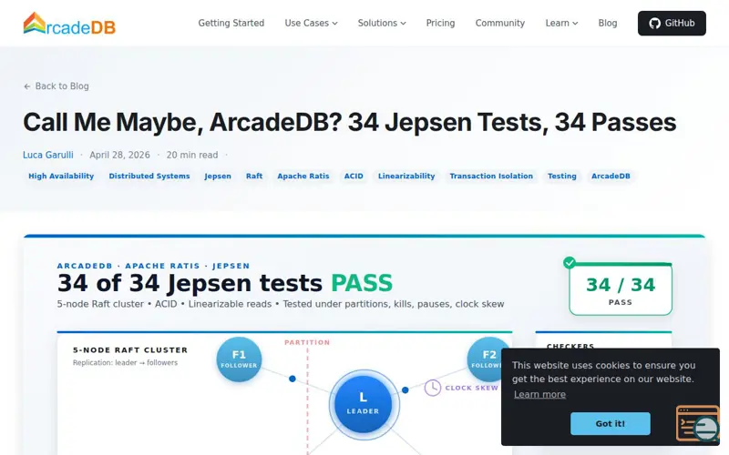The width and height of the screenshot is (729, 455).
Task: Open the GitHub button
Action: 672,24
